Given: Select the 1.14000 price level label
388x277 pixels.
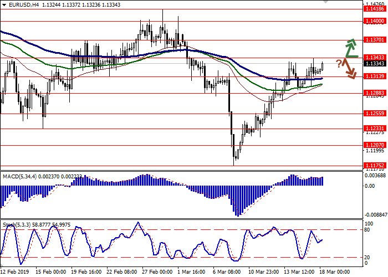Looking at the screenshot, I should pos(374,21).
